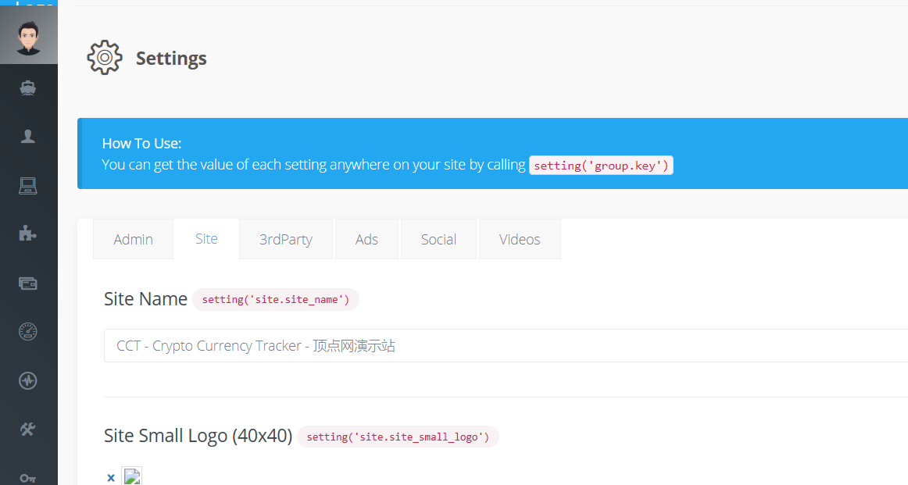908x485 pixels.
Task: Click the Settings page heading
Action: coord(171,58)
